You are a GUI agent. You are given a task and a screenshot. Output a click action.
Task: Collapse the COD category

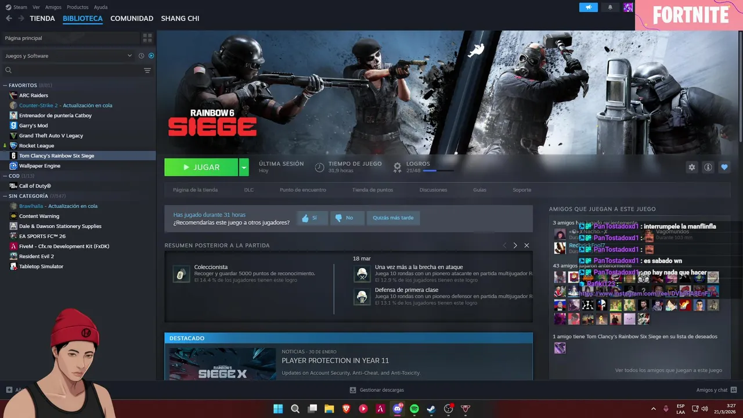tap(5, 176)
